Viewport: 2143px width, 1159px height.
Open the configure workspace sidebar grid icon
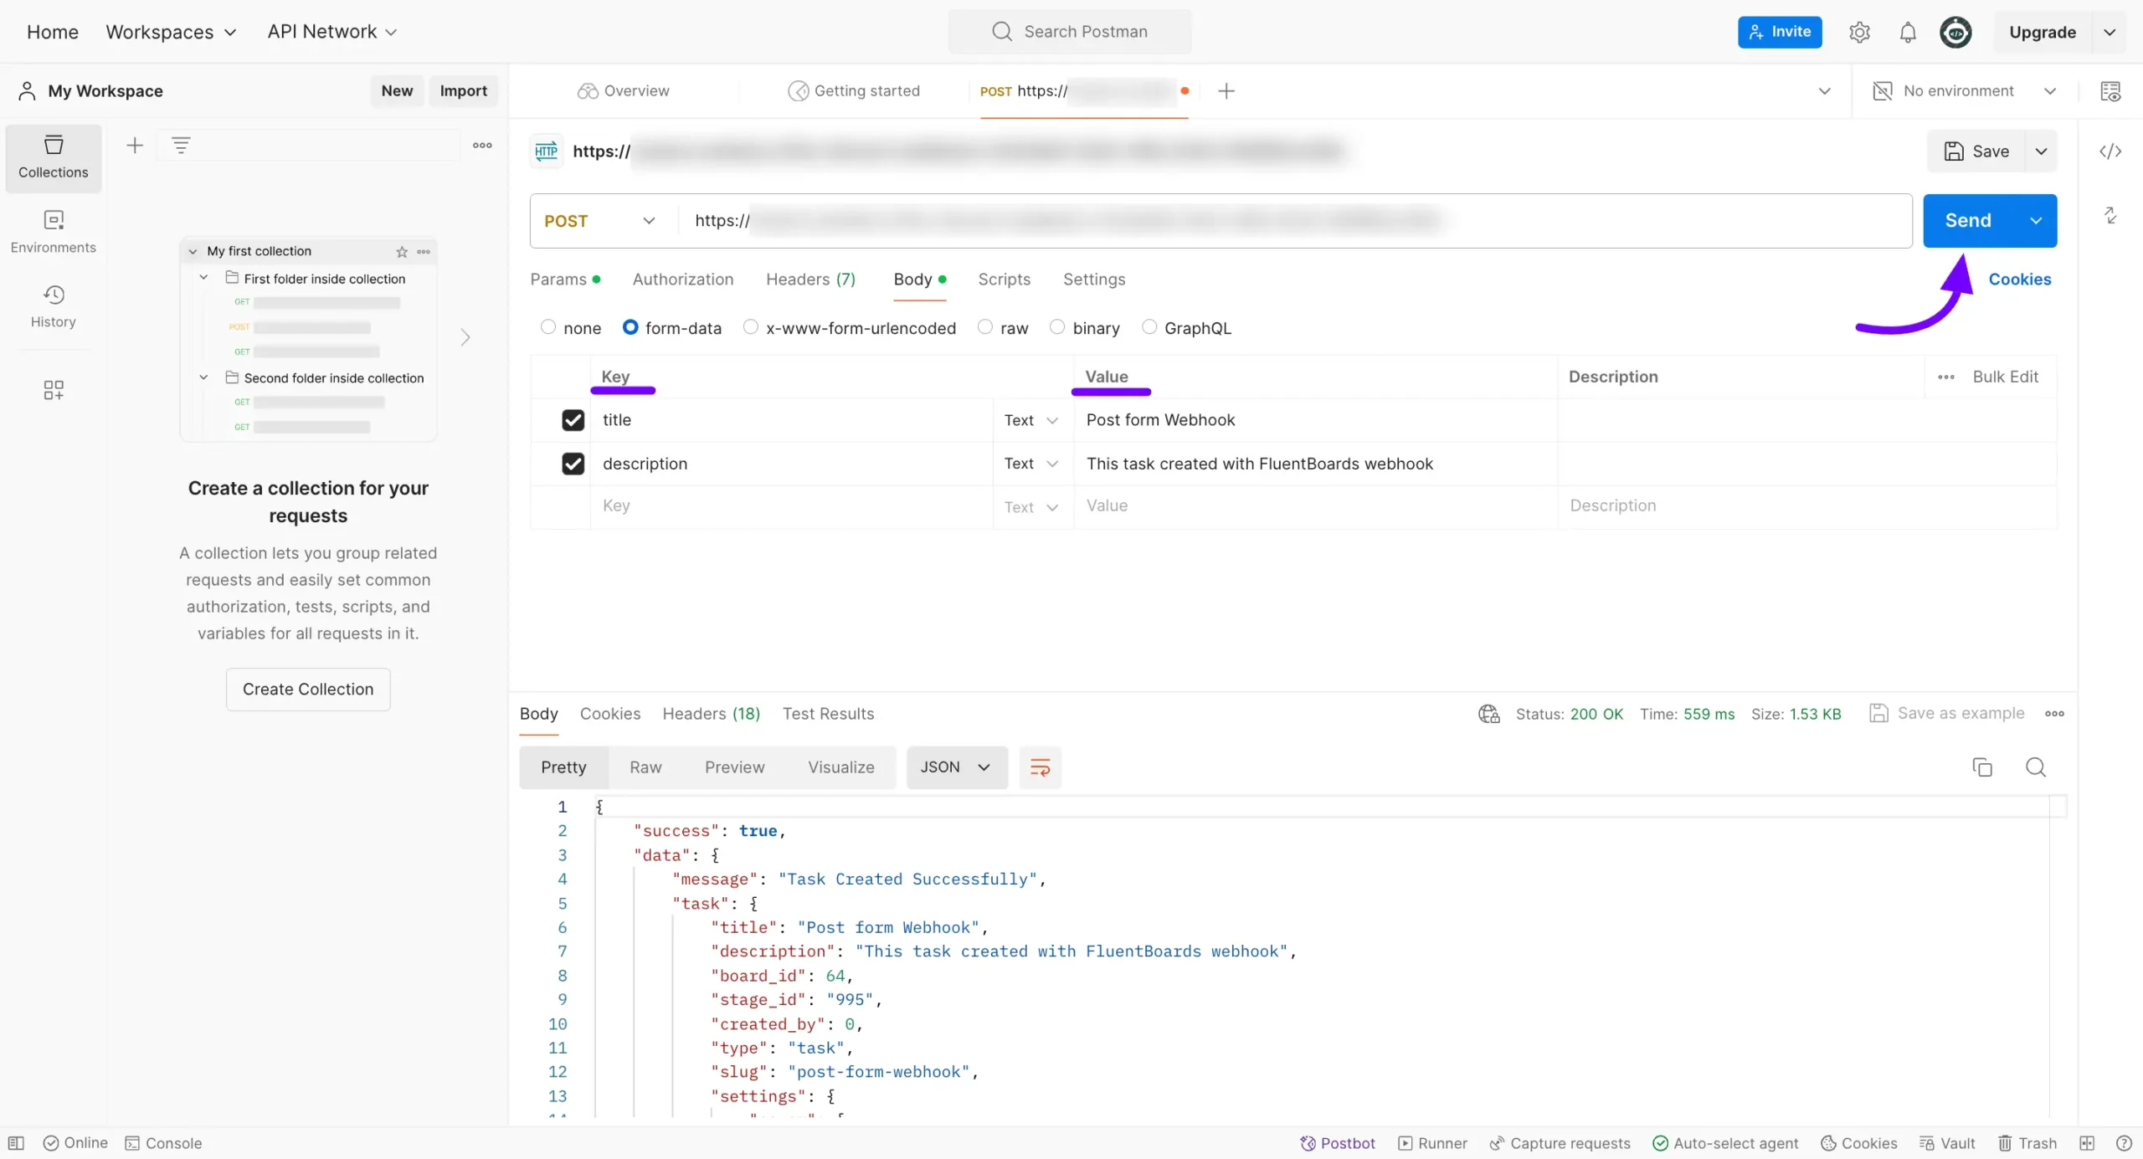(54, 389)
